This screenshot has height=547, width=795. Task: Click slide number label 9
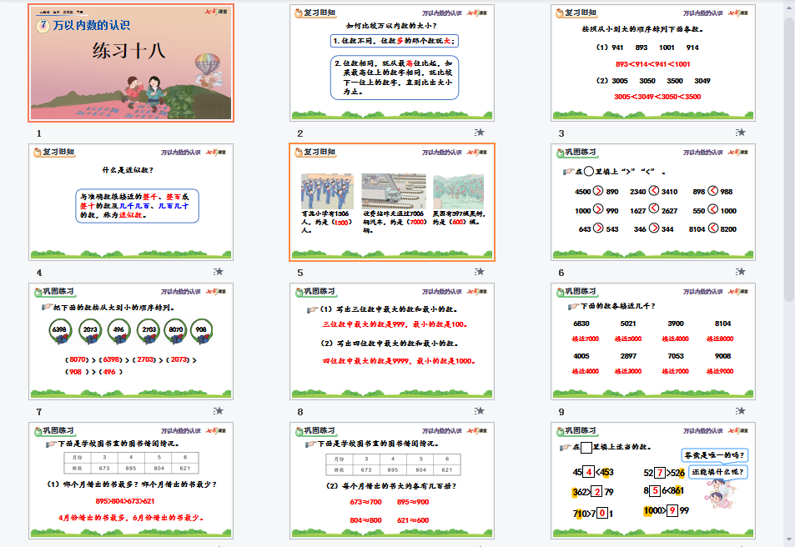[x=561, y=412]
